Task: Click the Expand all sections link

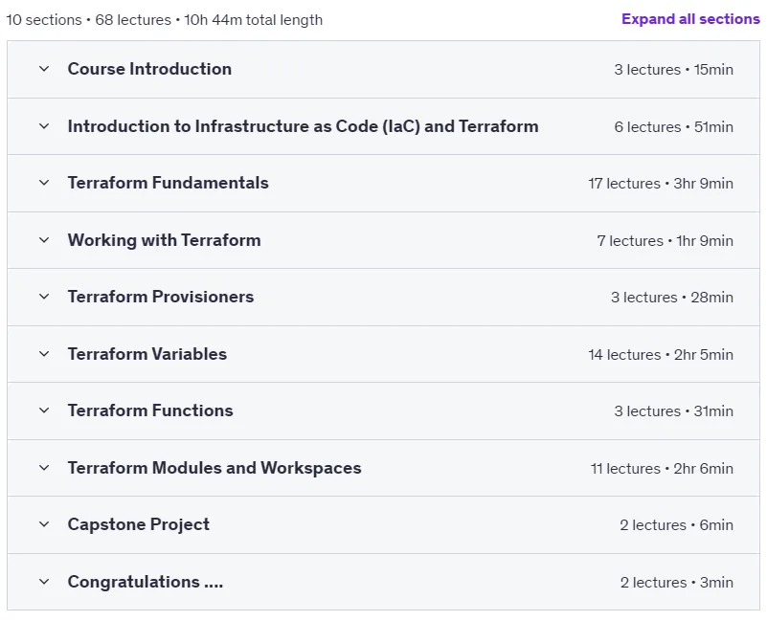Action: point(690,19)
